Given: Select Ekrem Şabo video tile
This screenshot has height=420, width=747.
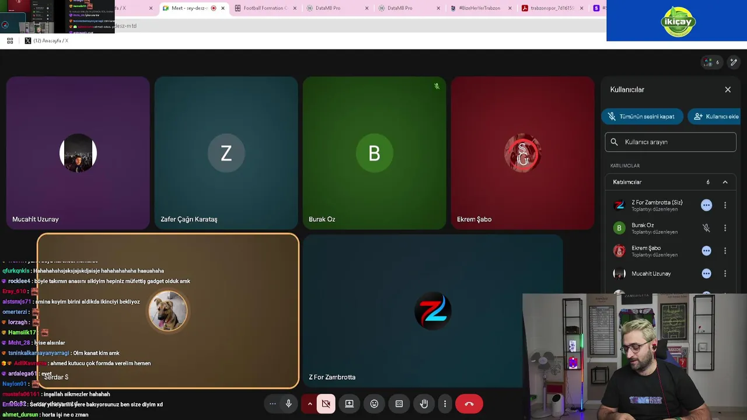Looking at the screenshot, I should click(522, 153).
